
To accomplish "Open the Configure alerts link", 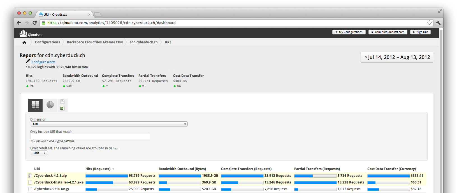I will coord(43,62).
